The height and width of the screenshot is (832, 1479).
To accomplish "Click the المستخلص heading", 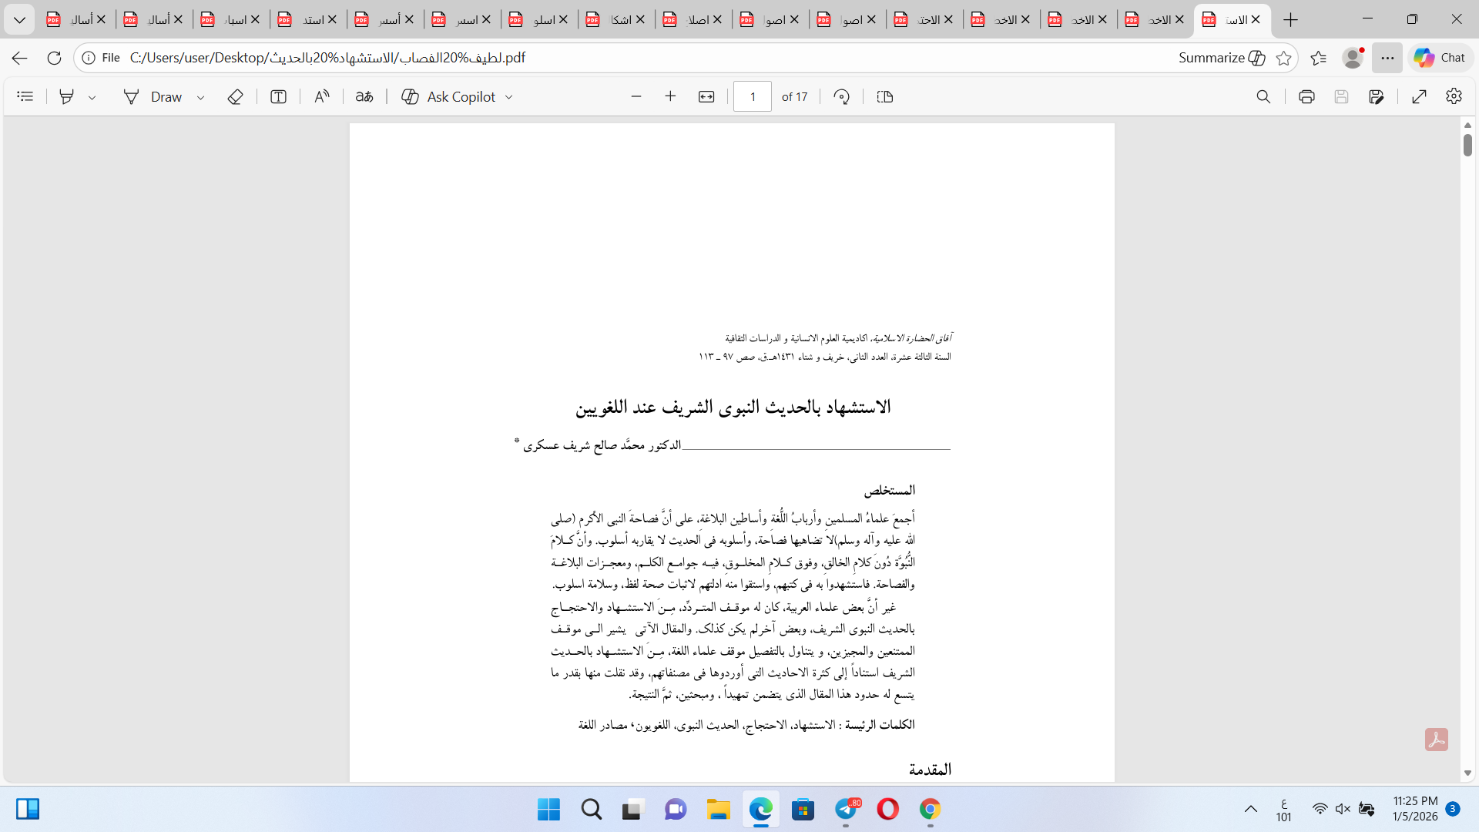I will [889, 491].
